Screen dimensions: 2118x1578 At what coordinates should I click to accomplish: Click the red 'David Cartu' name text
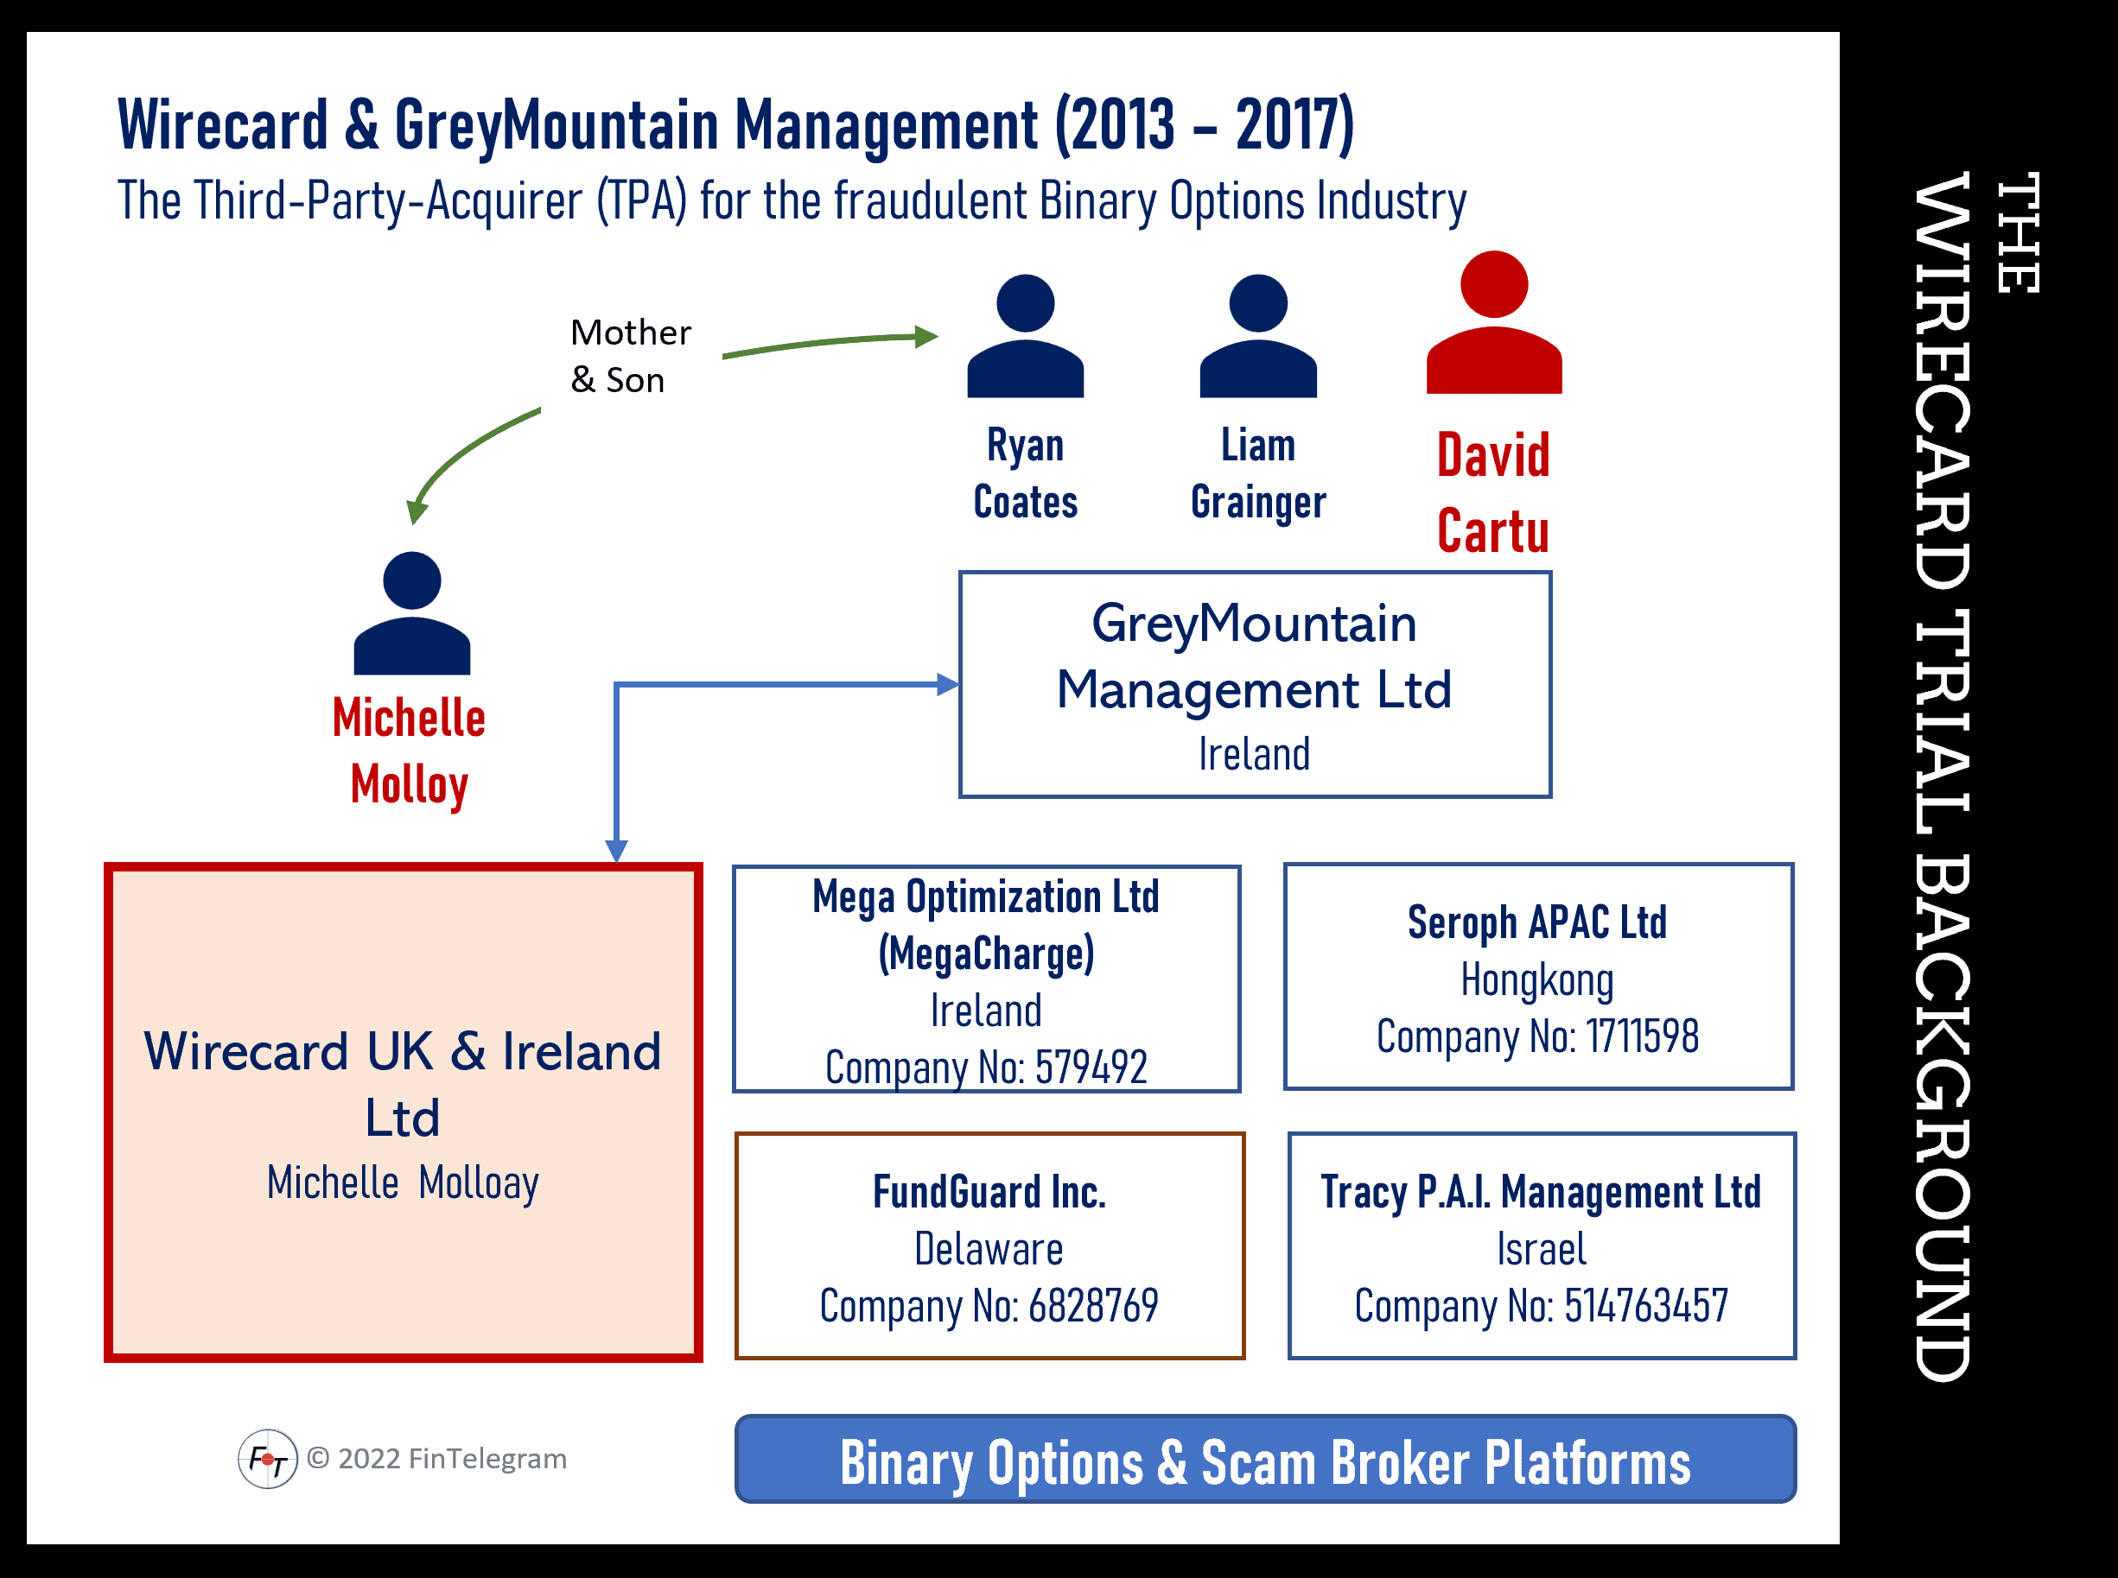point(1493,493)
